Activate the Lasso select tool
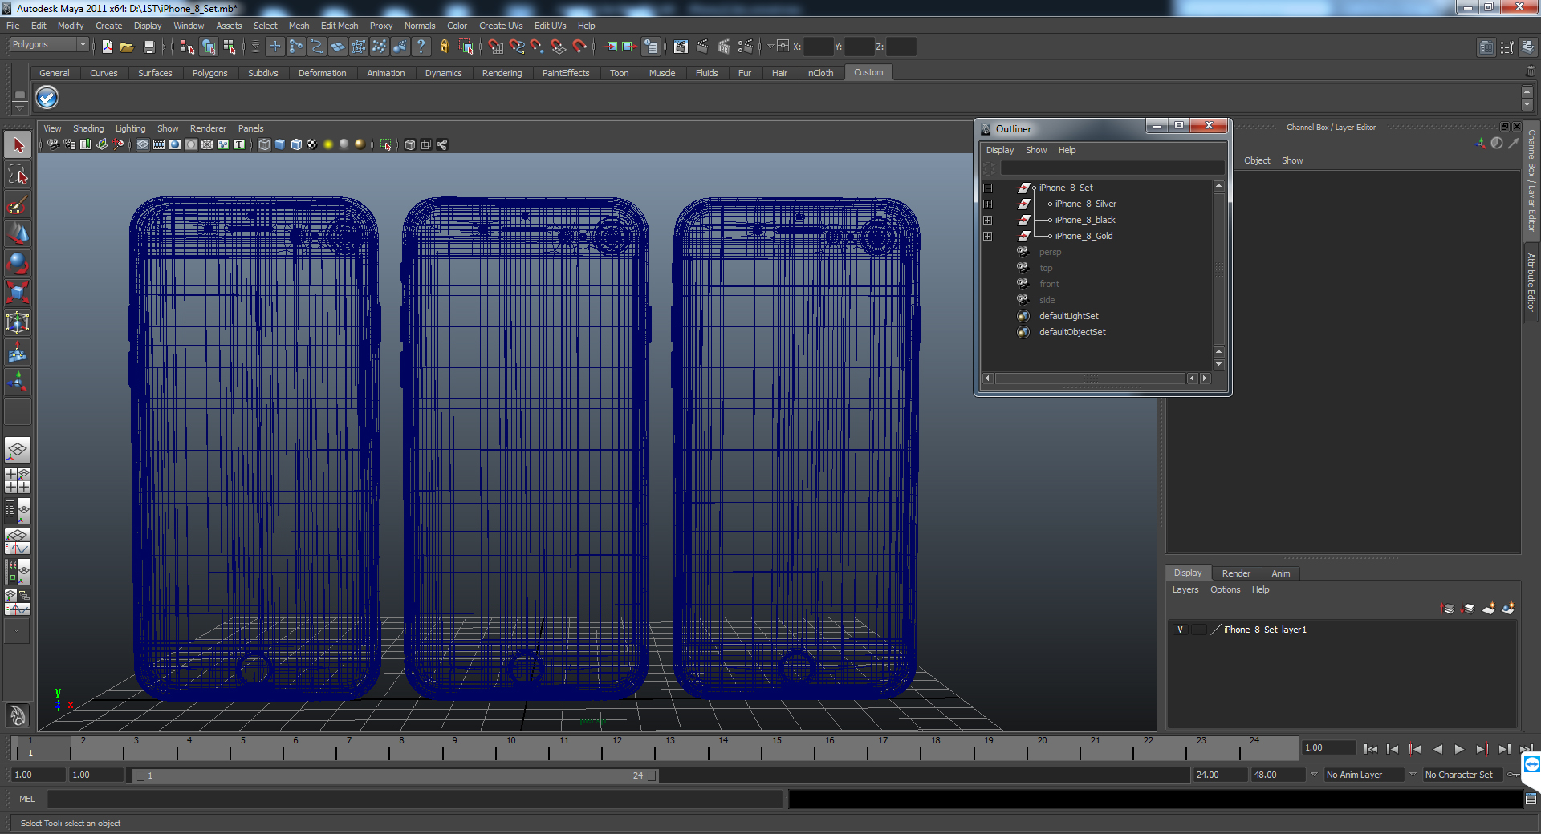The height and width of the screenshot is (834, 1541). 18,175
